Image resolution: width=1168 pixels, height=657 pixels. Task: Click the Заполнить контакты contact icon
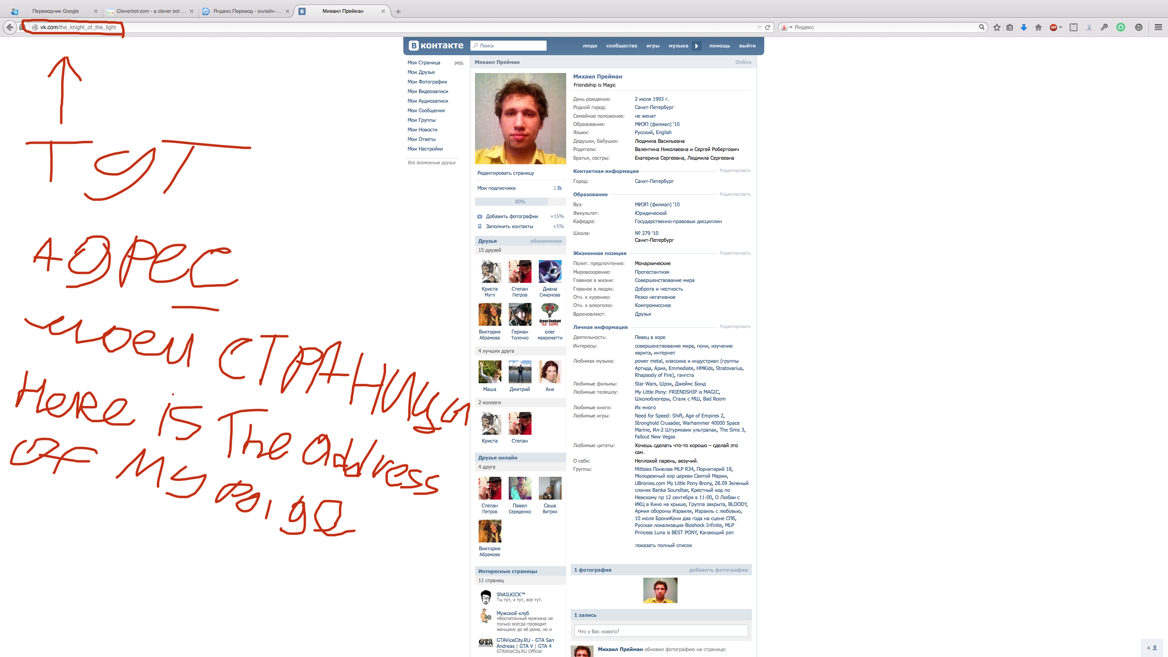pyautogui.click(x=480, y=226)
